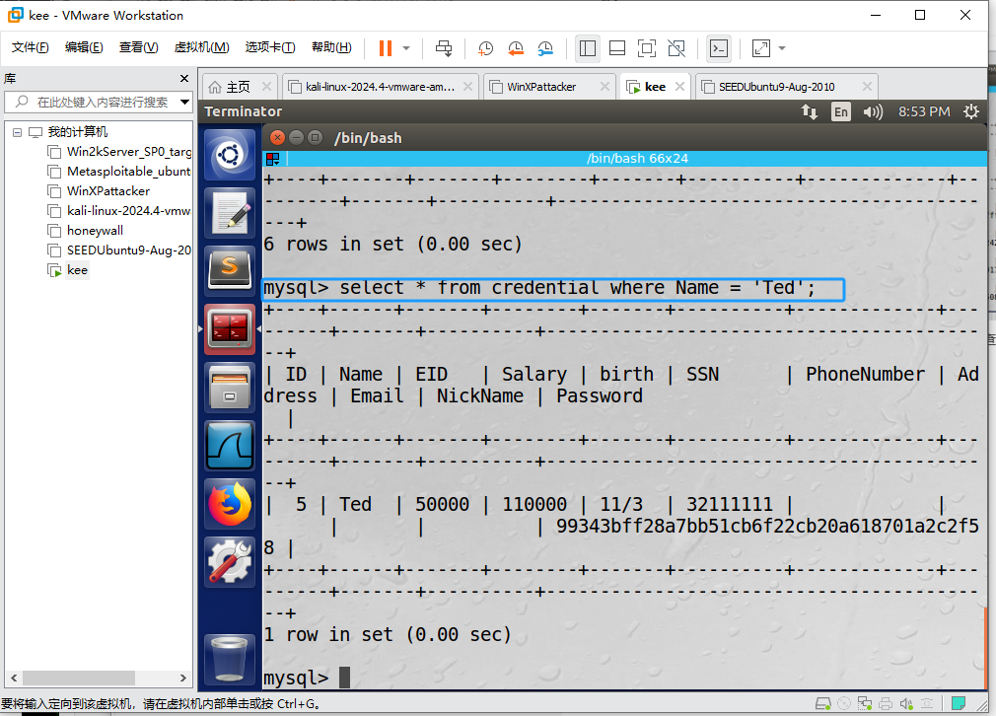Launch Wireshark from the dock
The image size is (996, 716).
(x=230, y=446)
